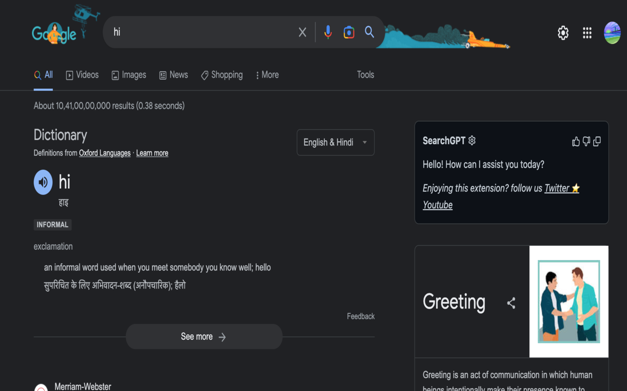Open Google settings gear icon
This screenshot has width=627, height=391.
coord(563,33)
